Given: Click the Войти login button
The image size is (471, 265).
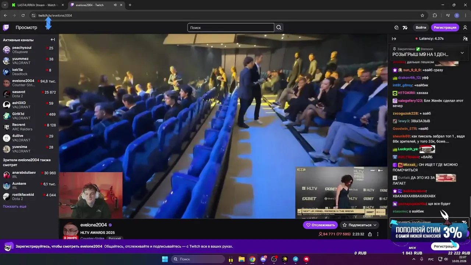Looking at the screenshot, I should [x=421, y=28].
